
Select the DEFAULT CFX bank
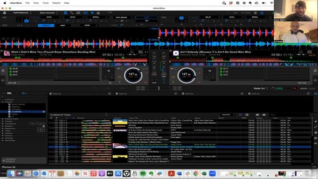pos(46,25)
